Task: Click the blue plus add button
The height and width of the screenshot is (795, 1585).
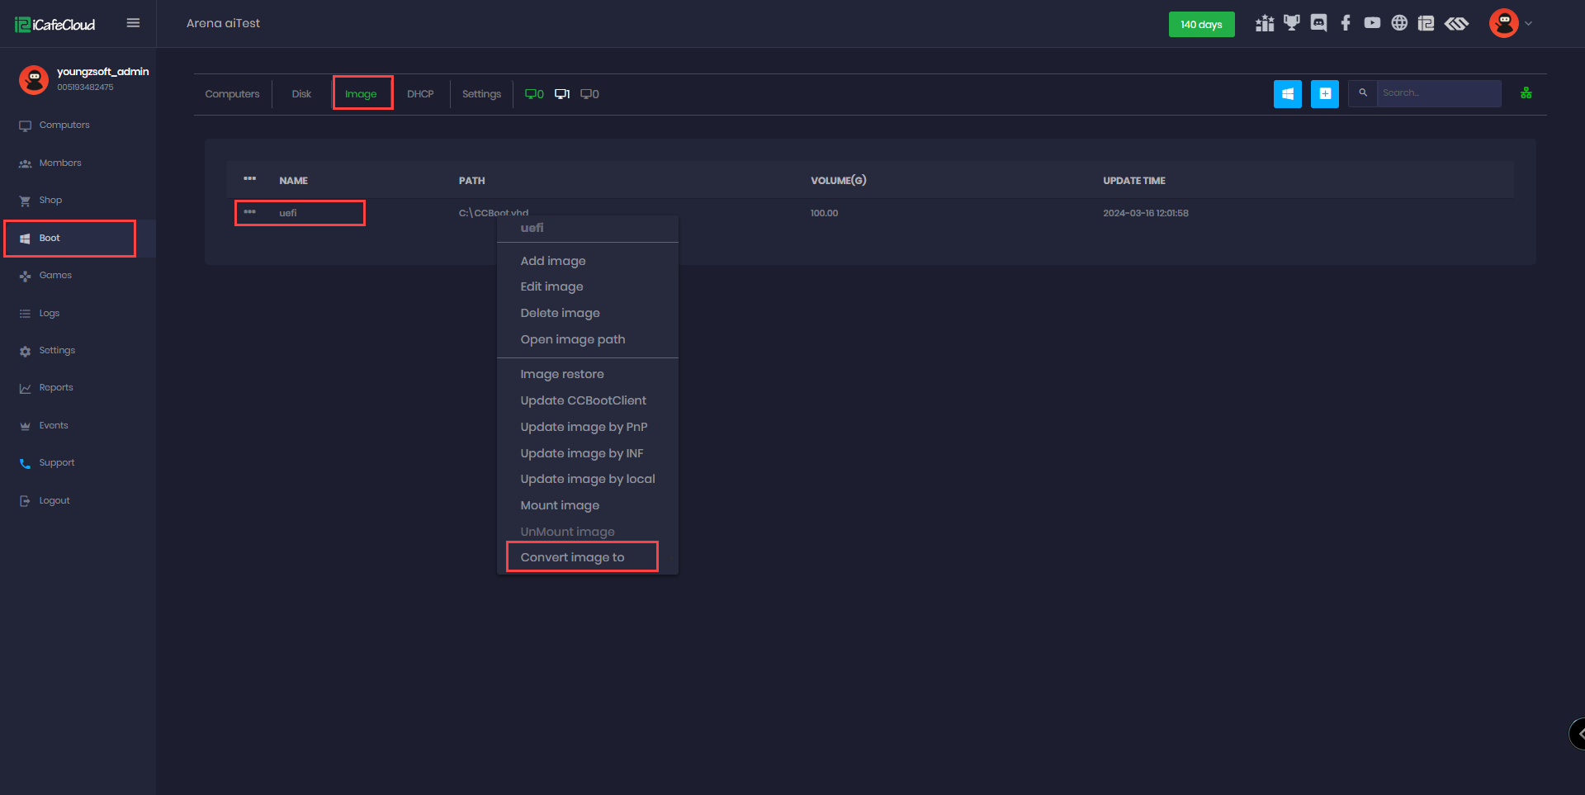Action: coord(1324,94)
